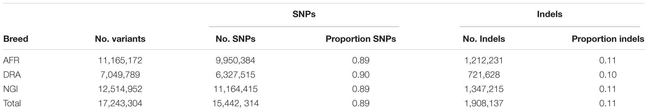Screen dimensions: 648x111
Task: Click the Total row label
Action: [12, 103]
